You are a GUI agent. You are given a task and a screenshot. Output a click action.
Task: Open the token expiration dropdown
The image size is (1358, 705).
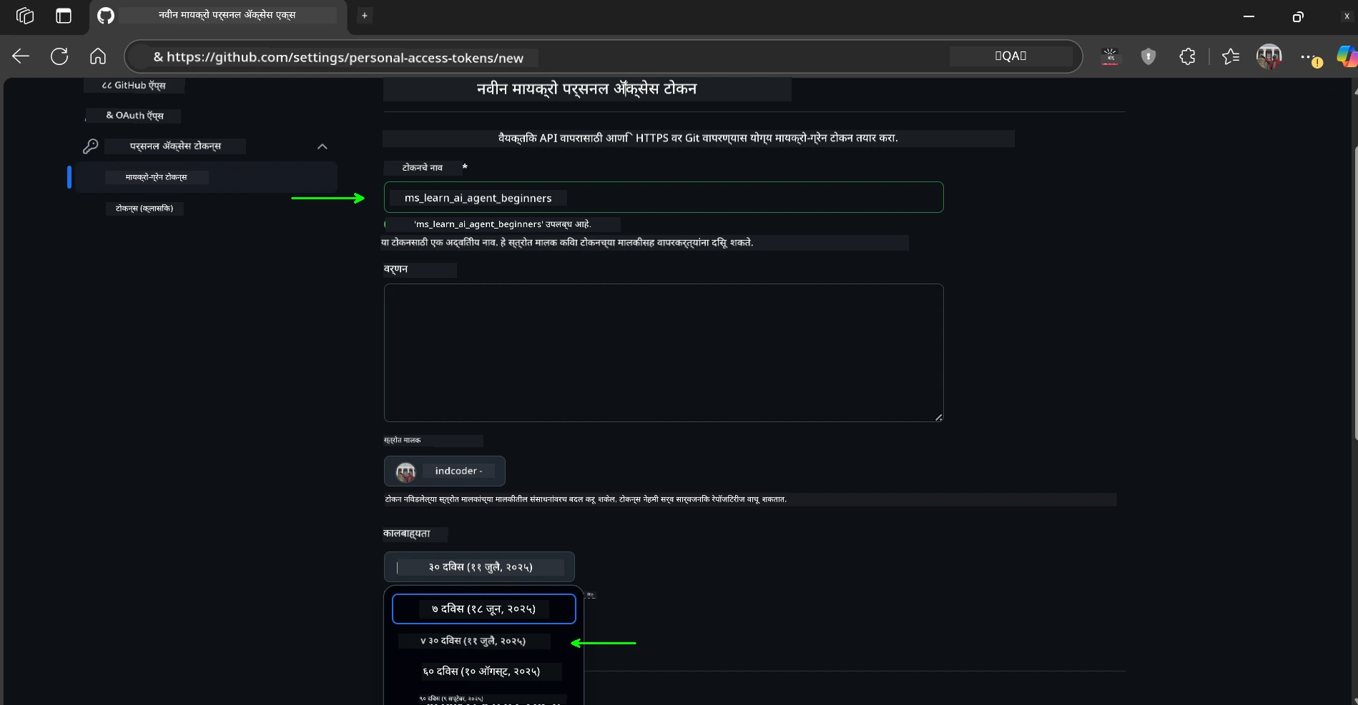pos(478,566)
